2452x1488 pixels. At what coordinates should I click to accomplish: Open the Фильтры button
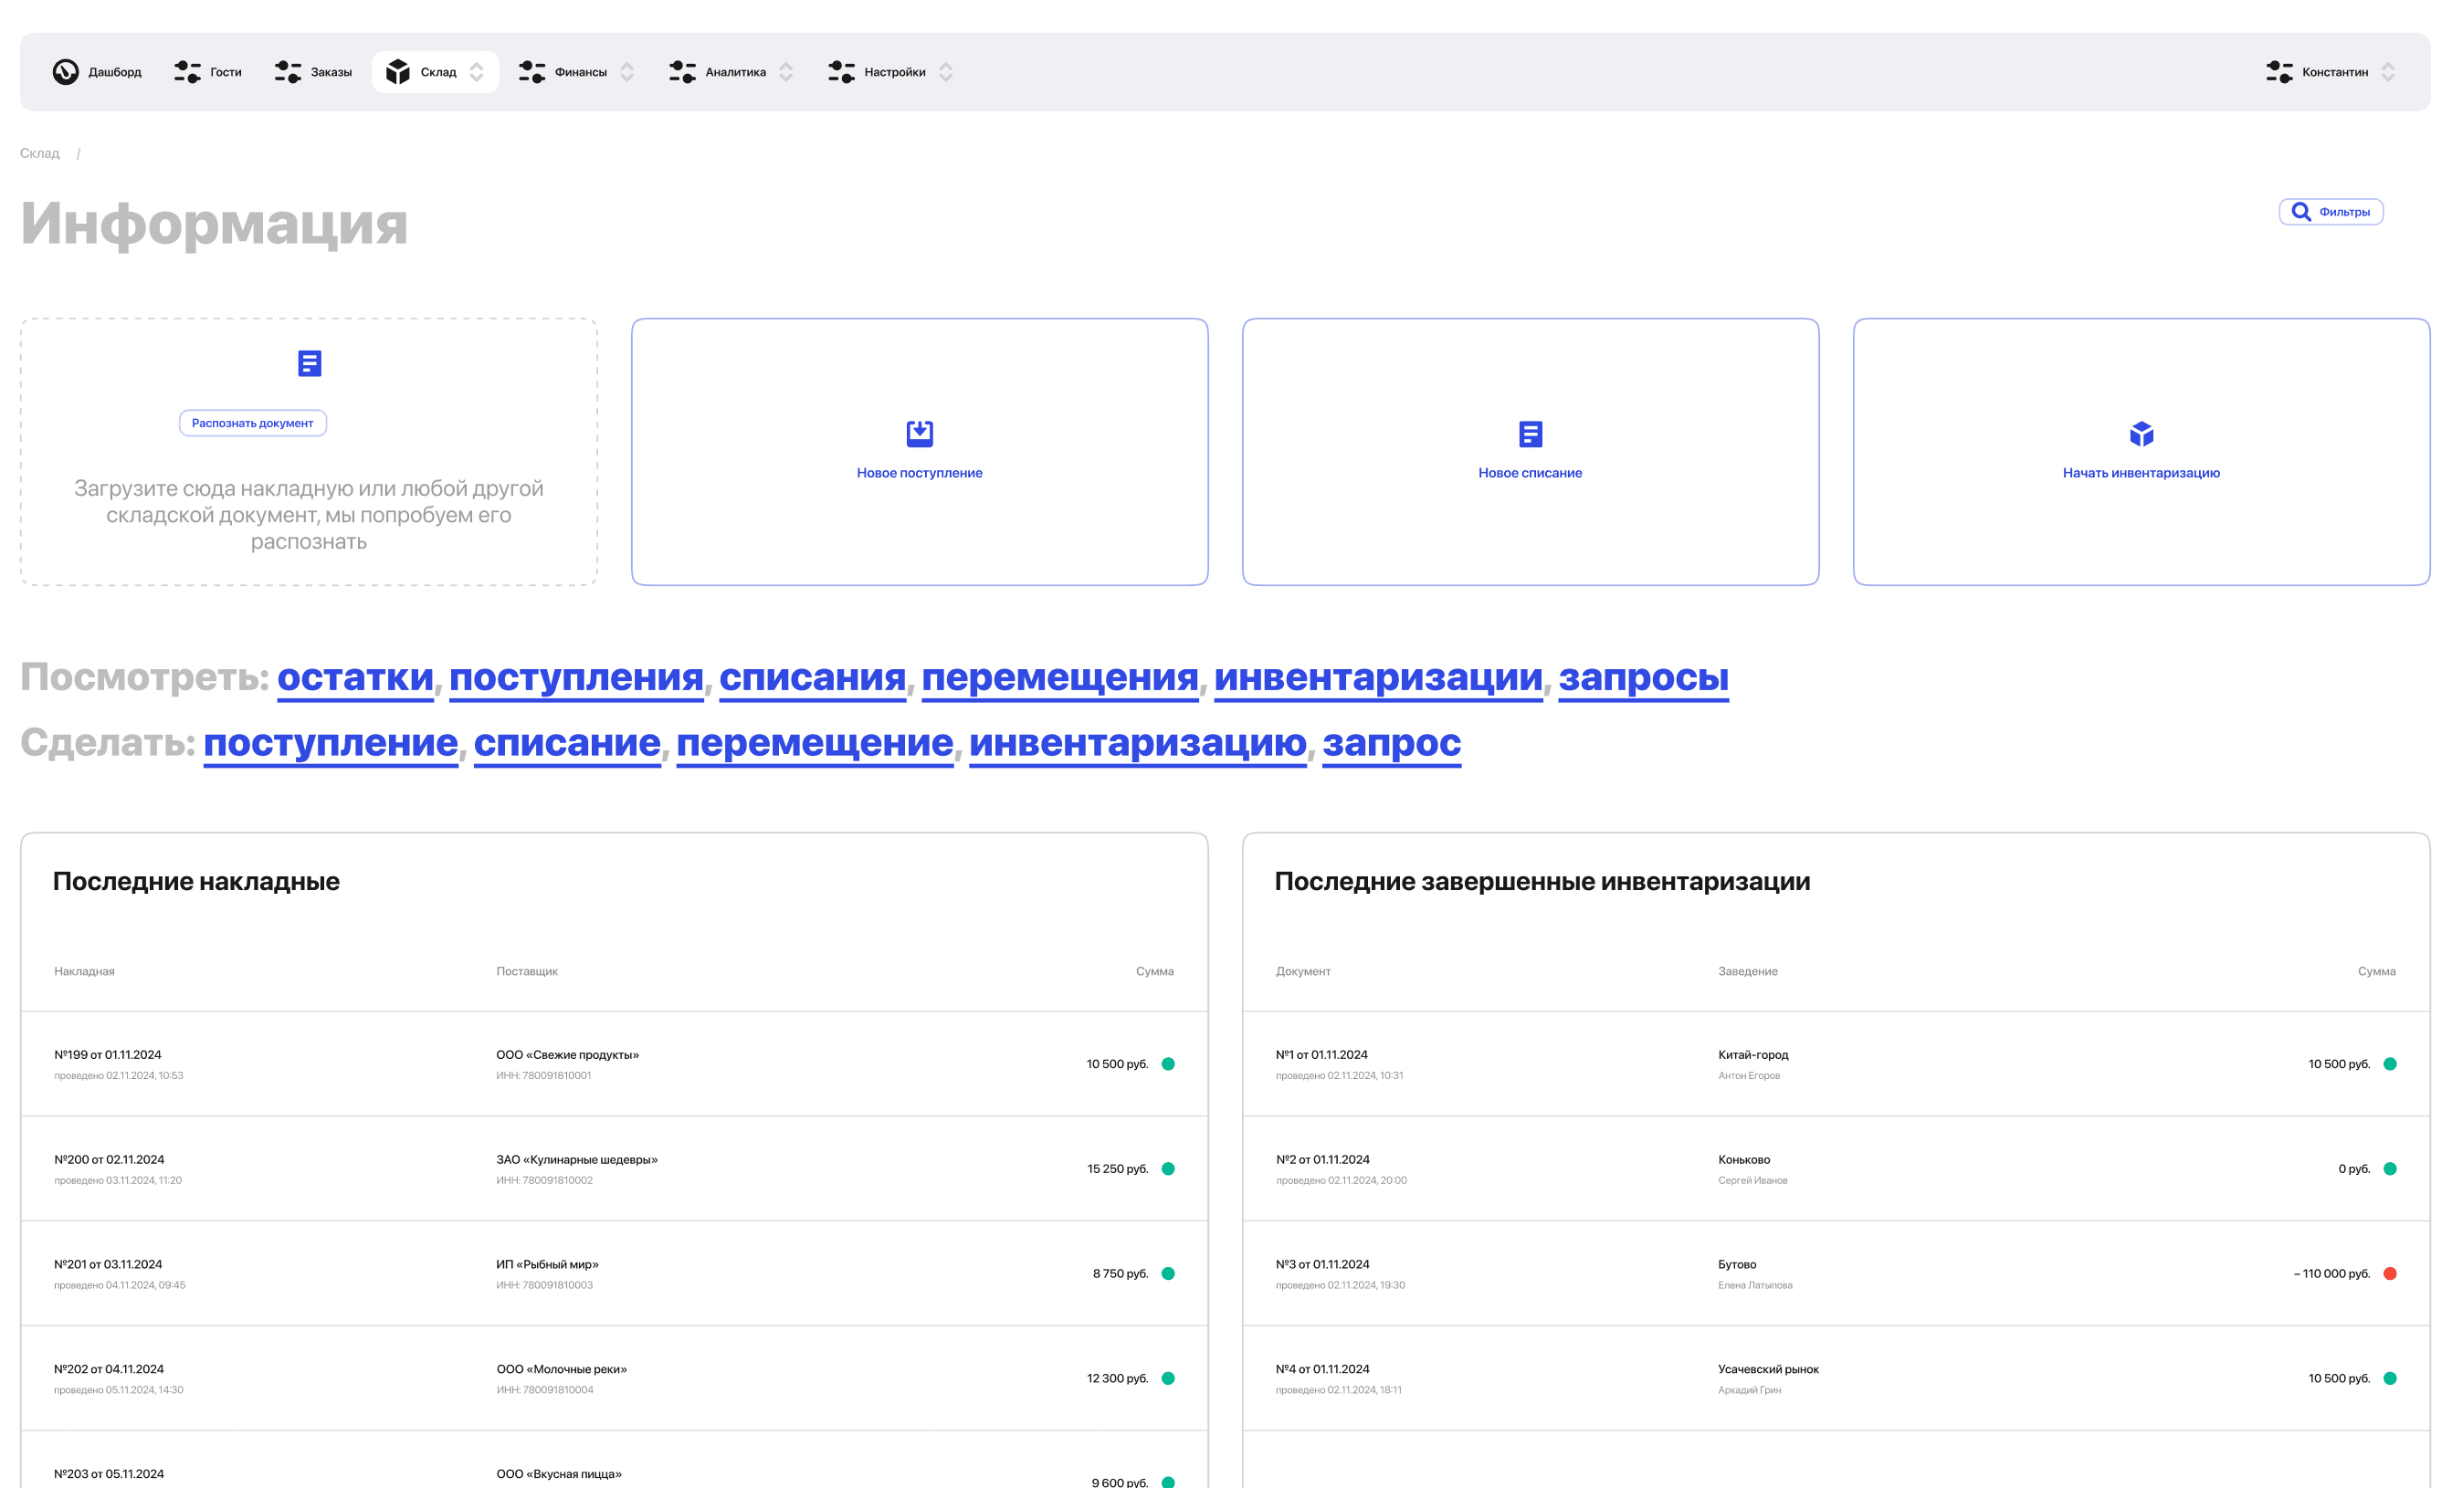coord(2331,212)
